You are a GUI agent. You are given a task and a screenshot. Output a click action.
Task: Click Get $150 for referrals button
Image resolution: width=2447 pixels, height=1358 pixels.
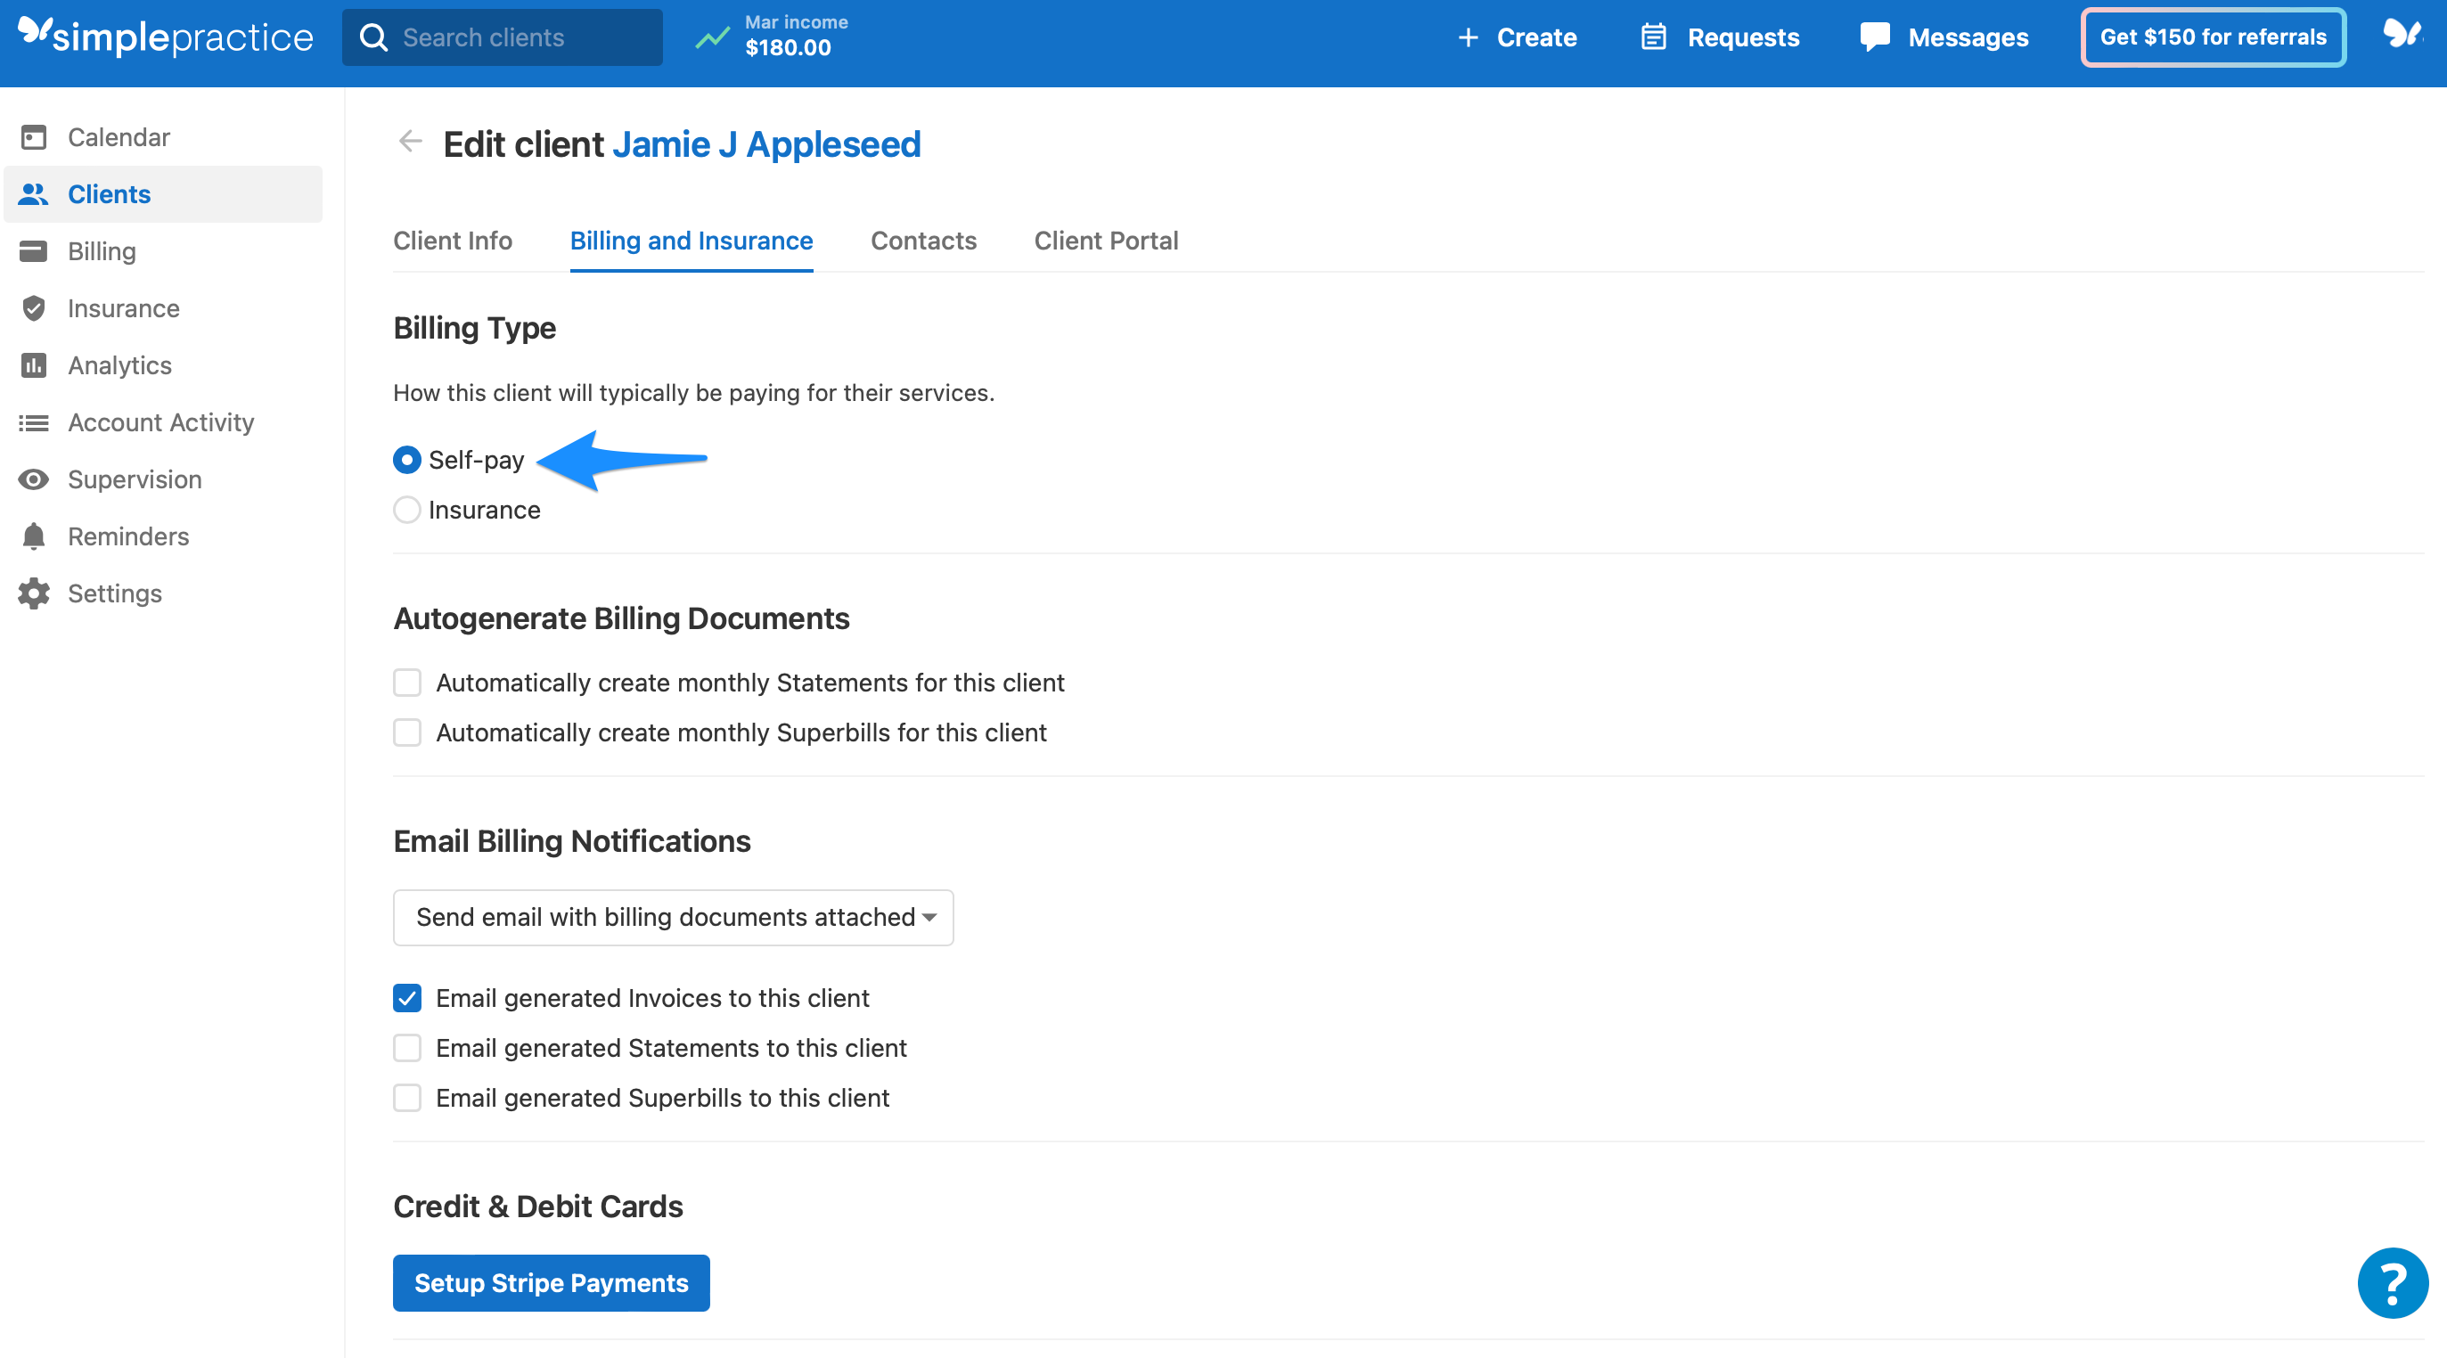click(x=2213, y=37)
